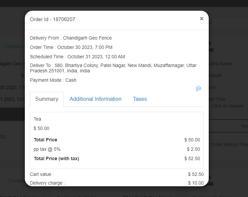Follow the 'Click to review!' link
Image resolution: width=248 pixels, height=197 pixels.
click(227, 106)
